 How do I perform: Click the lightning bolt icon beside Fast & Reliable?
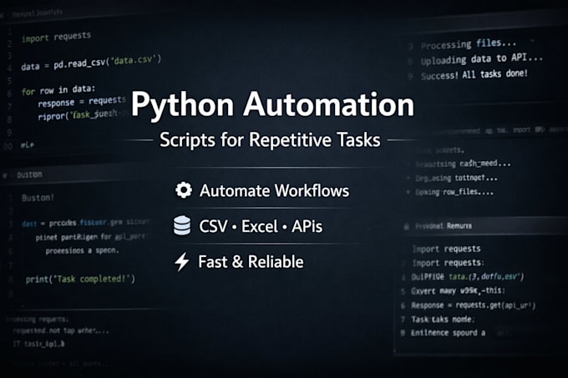[182, 261]
